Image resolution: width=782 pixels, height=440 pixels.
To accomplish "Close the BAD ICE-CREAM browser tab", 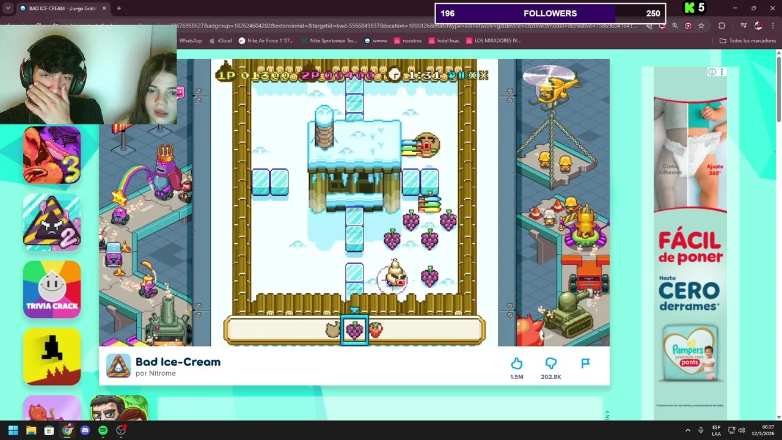I will pos(104,9).
